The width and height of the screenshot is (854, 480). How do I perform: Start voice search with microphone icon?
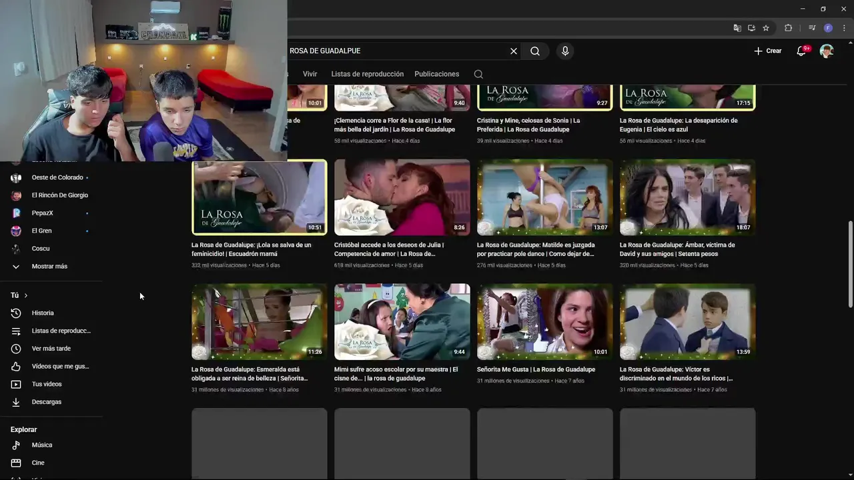click(x=565, y=51)
